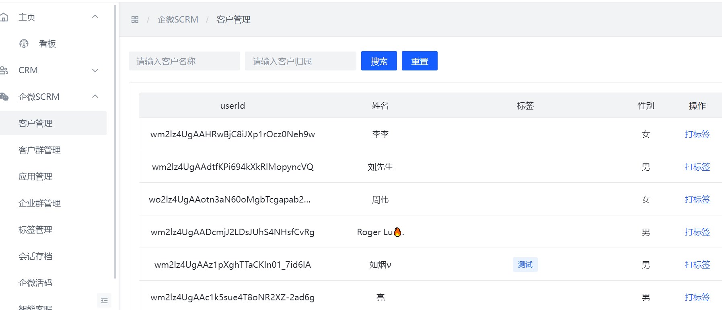Click the name 亮

coord(380,297)
